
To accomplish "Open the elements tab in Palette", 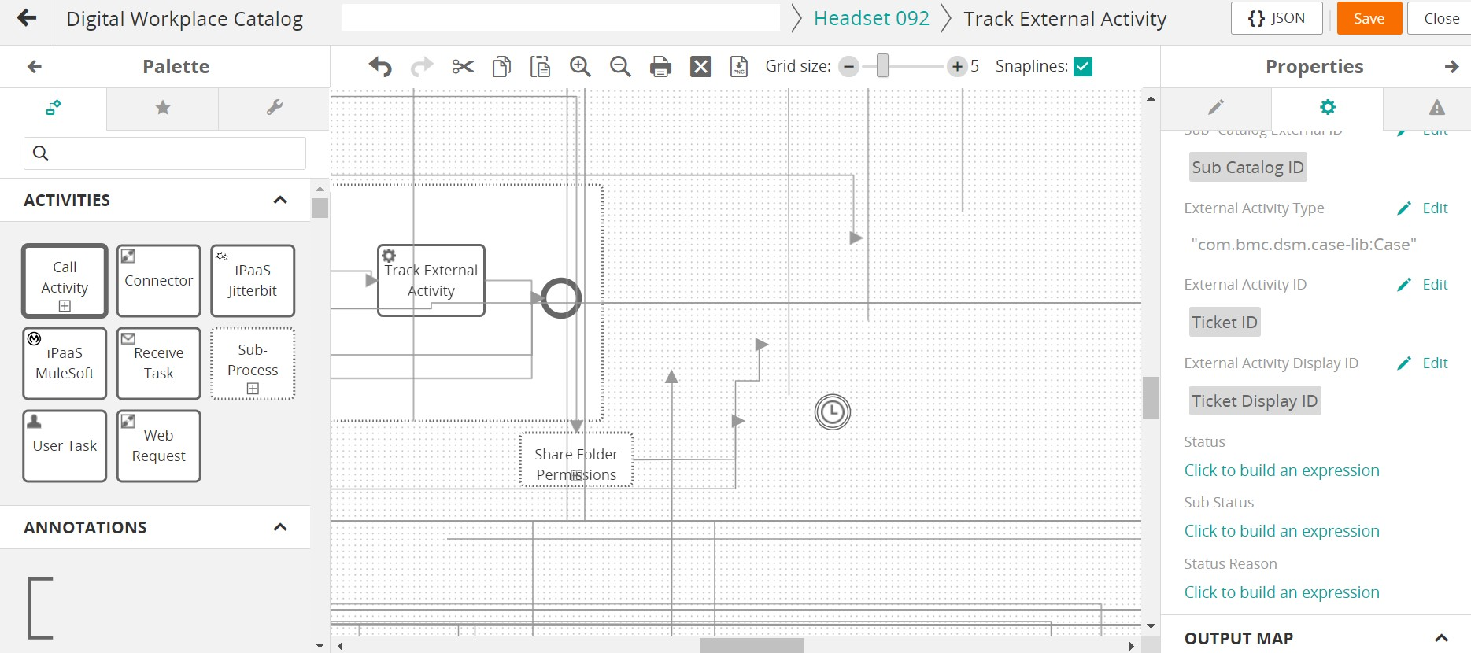I will pos(54,108).
